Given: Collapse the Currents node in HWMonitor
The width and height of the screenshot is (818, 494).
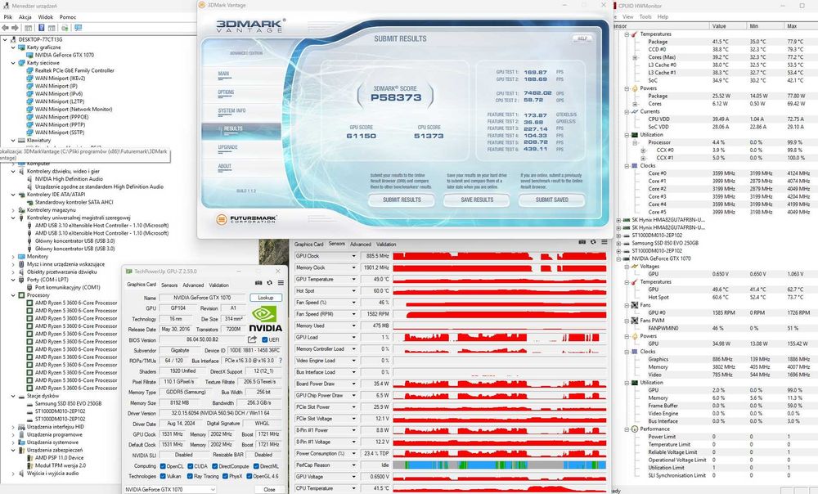Looking at the screenshot, I should coord(627,111).
